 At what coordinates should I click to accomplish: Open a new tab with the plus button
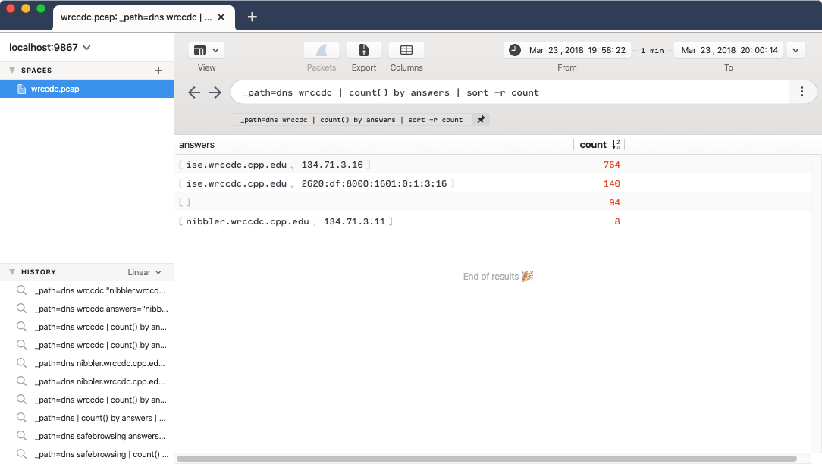coord(252,16)
